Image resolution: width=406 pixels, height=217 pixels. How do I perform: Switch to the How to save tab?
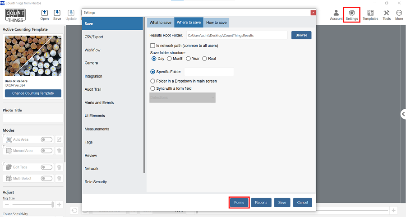216,23
